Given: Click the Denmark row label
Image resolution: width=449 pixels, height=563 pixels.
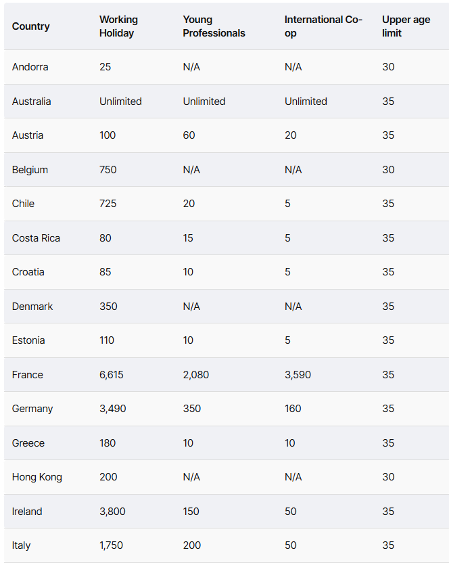Looking at the screenshot, I should click(32, 307).
